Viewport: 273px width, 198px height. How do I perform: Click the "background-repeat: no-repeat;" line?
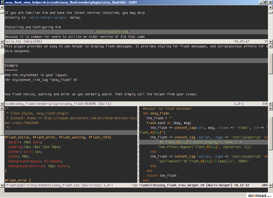pyautogui.click(x=35, y=161)
